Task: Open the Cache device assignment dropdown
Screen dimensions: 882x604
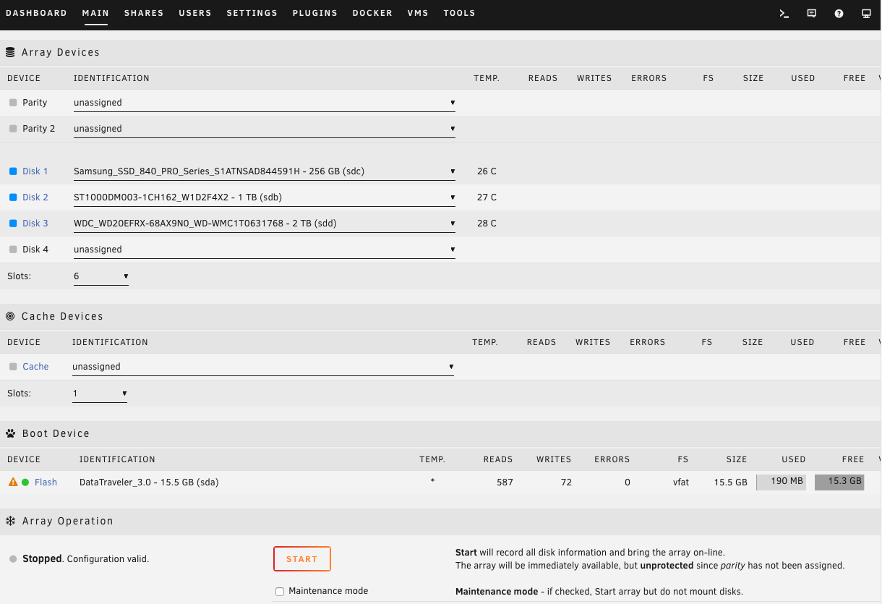Action: [263, 367]
